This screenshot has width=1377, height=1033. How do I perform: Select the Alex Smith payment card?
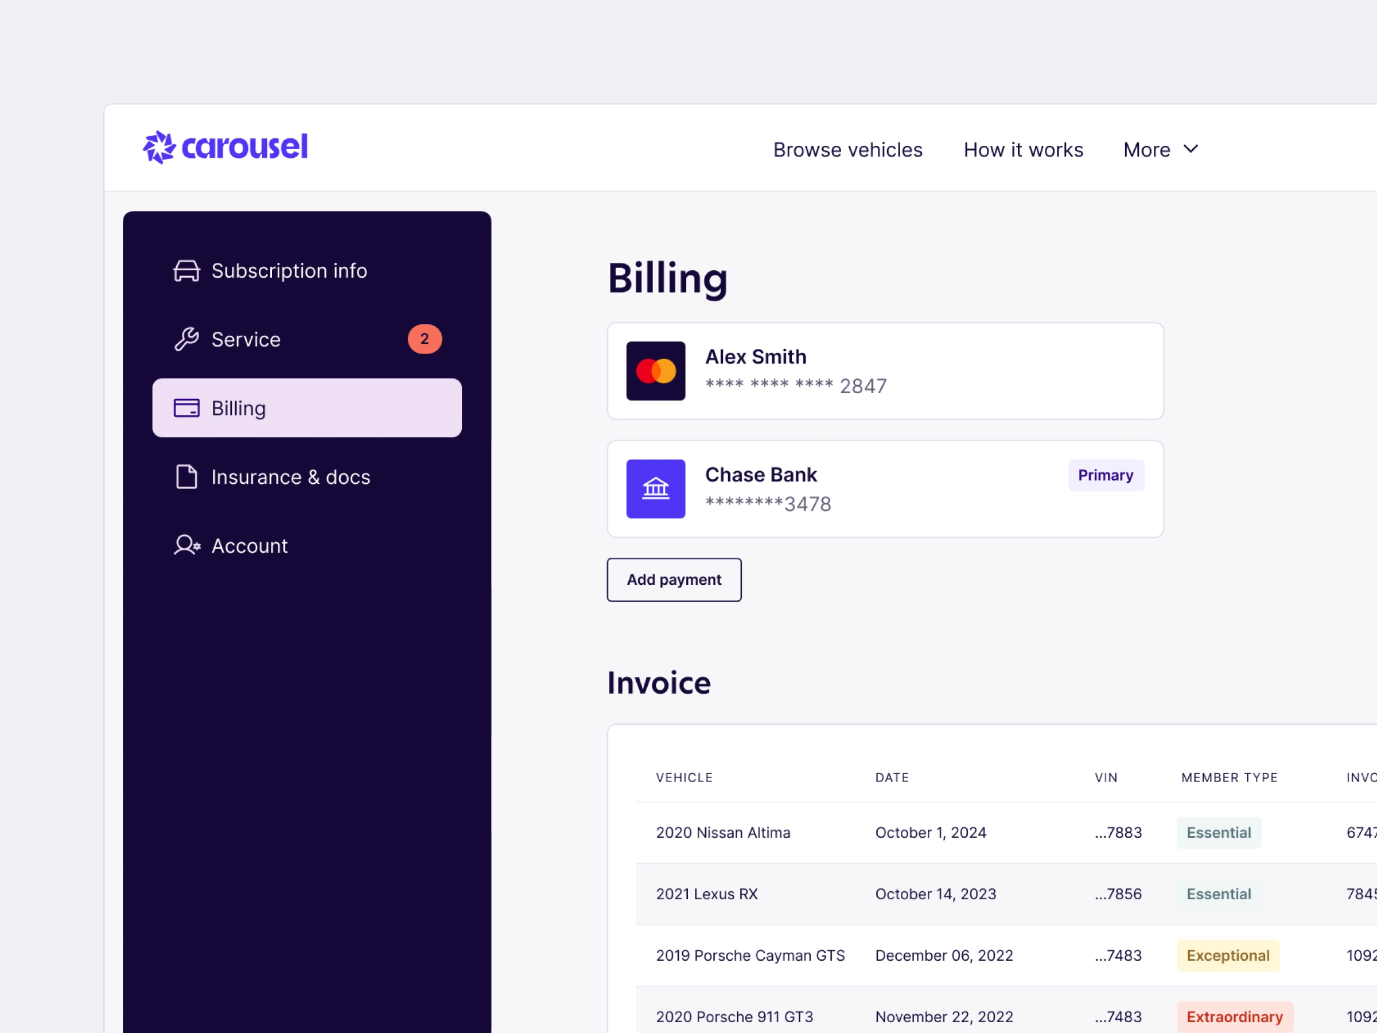pos(884,371)
